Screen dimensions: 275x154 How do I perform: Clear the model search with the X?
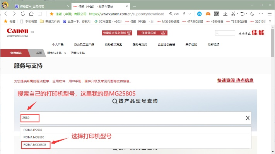(x=248, y=118)
